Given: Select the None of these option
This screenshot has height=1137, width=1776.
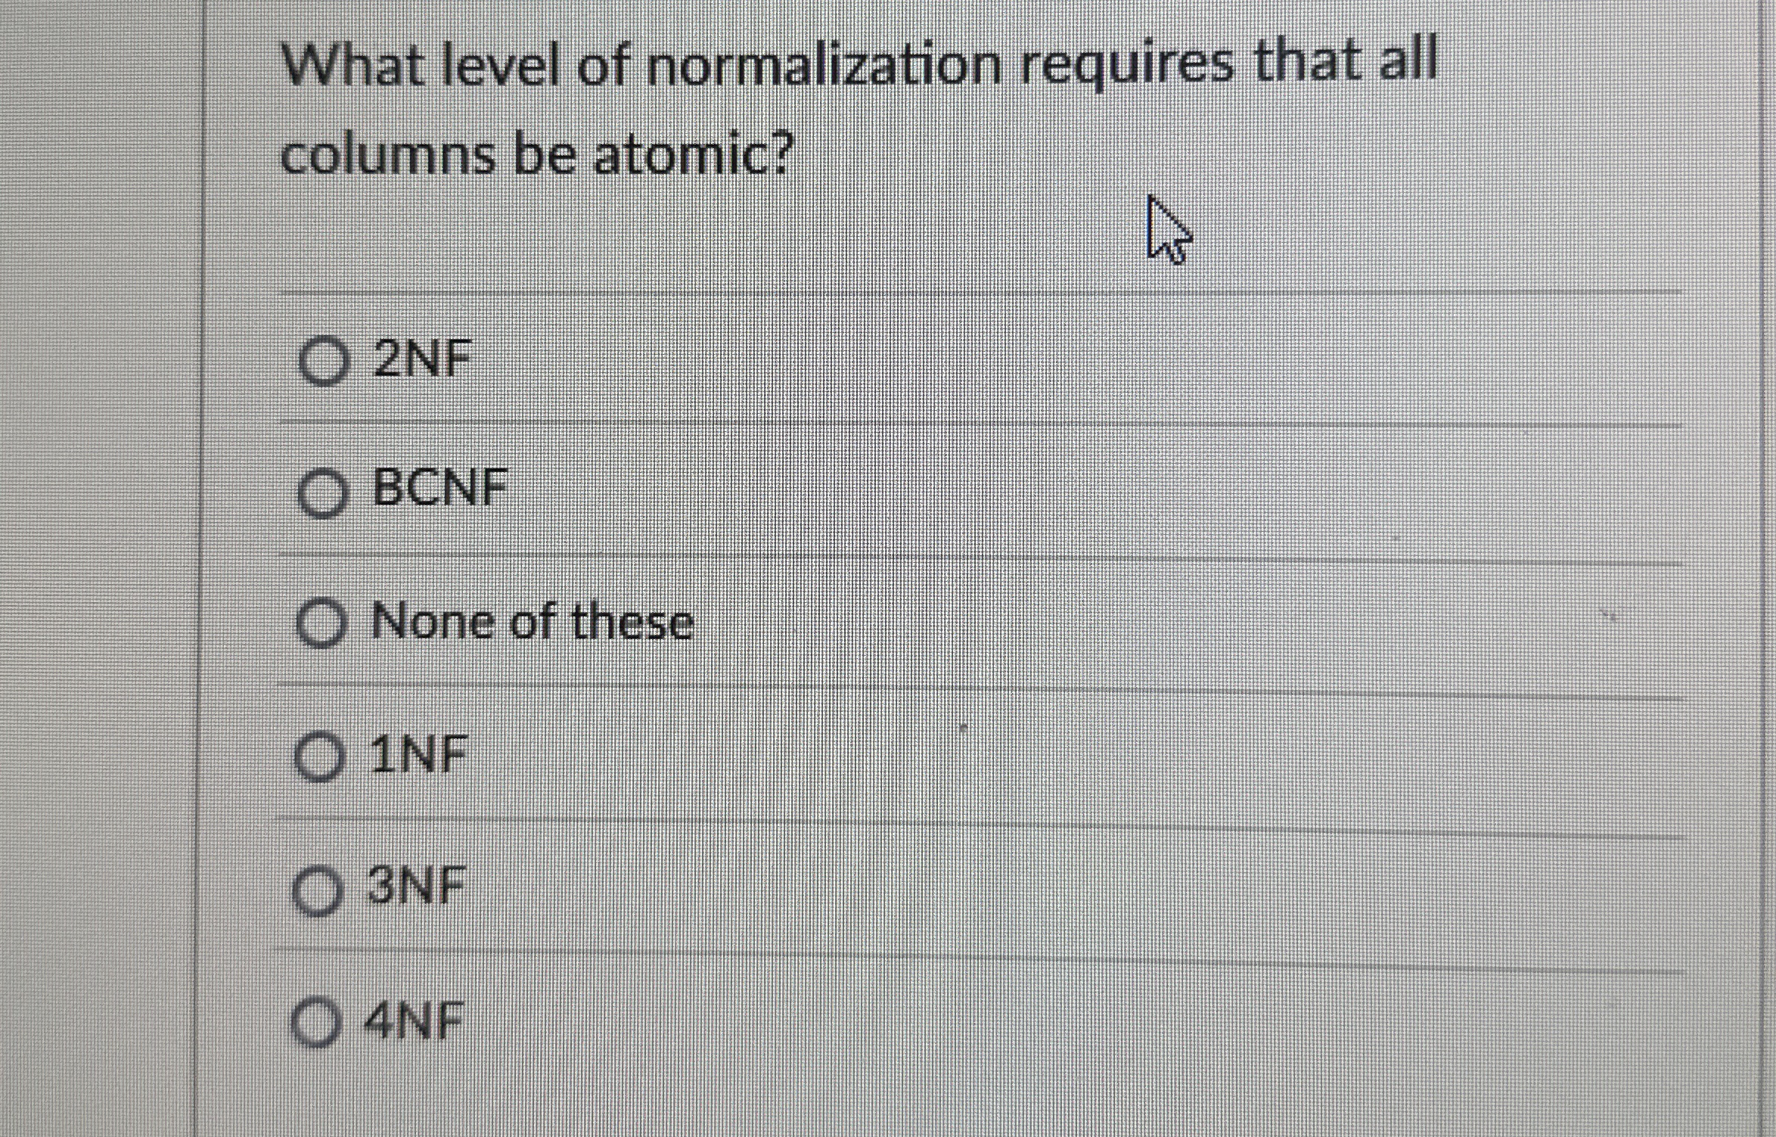Looking at the screenshot, I should [x=326, y=623].
